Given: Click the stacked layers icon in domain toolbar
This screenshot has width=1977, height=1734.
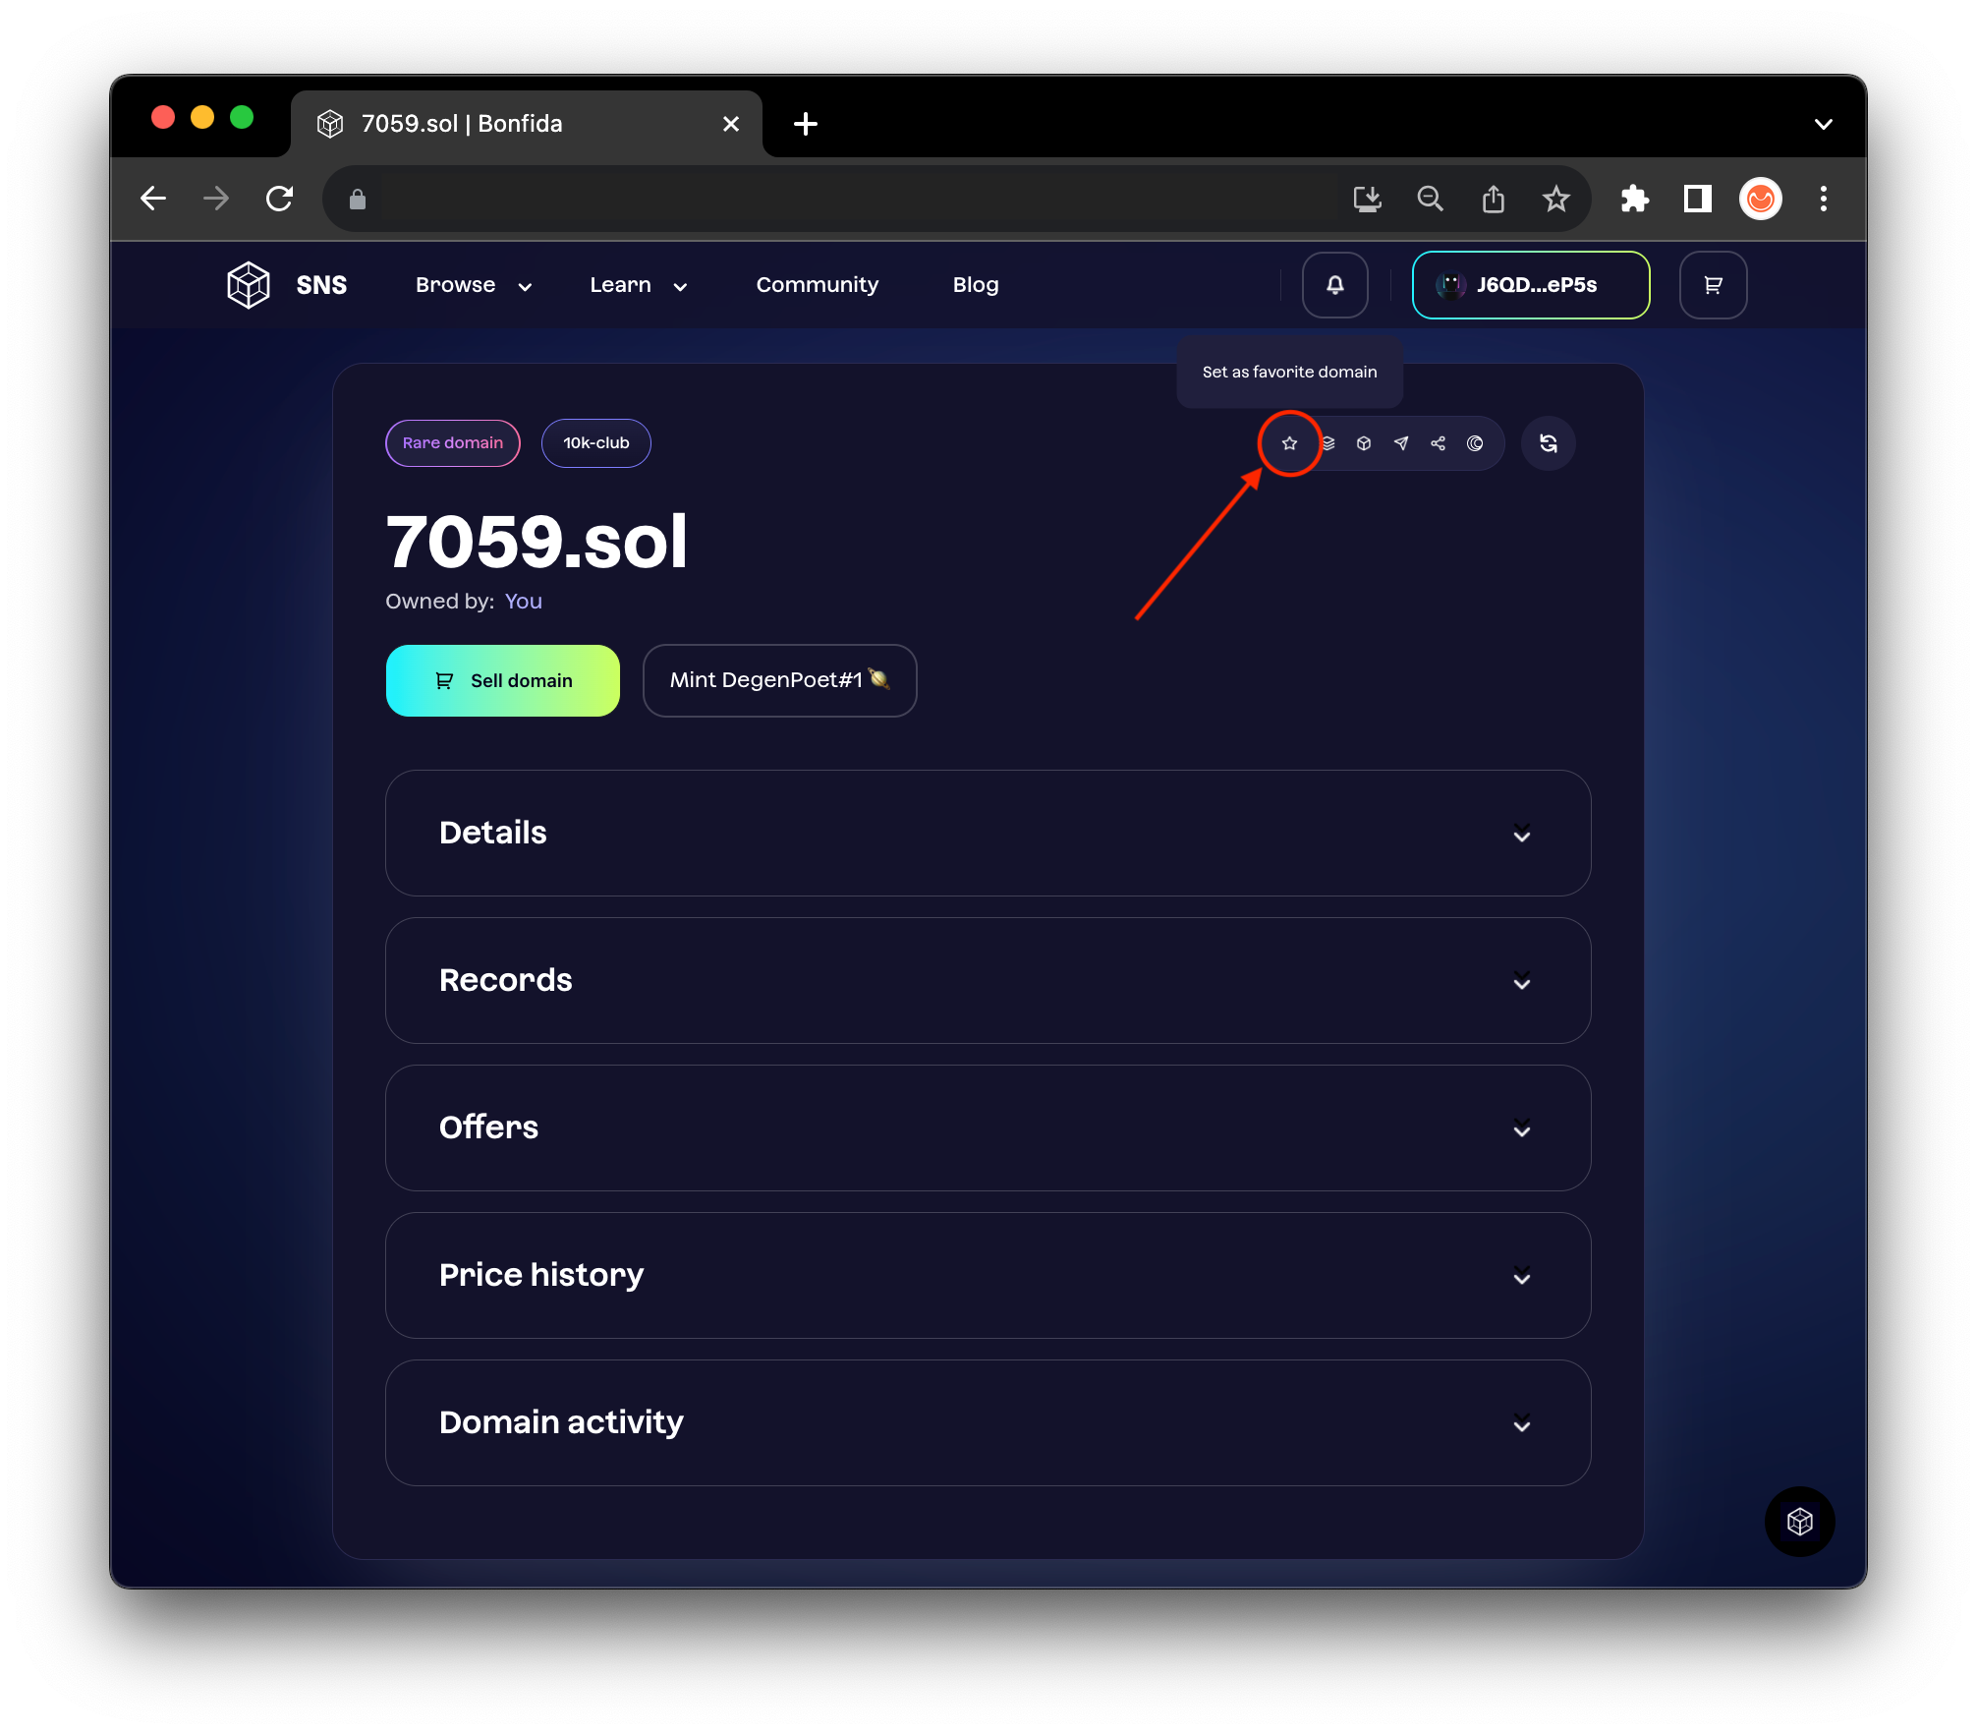Looking at the screenshot, I should pos(1328,443).
